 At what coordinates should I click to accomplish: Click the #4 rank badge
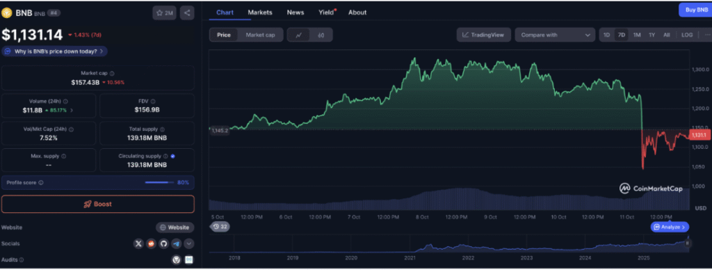pos(54,13)
